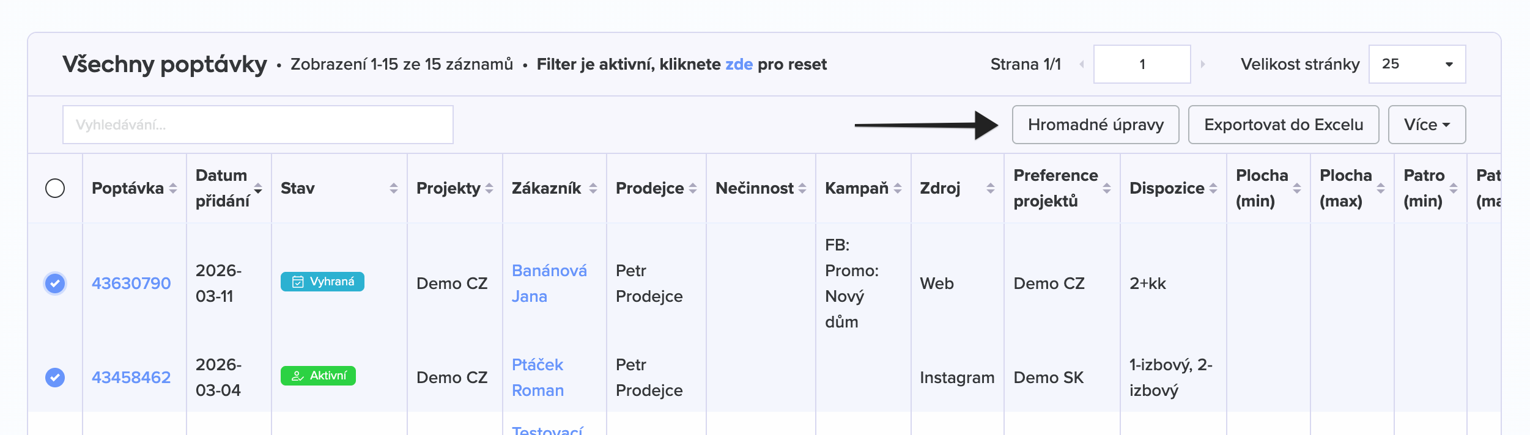The image size is (1530, 435).
Task: Expand the Více dropdown menu
Action: (x=1426, y=125)
